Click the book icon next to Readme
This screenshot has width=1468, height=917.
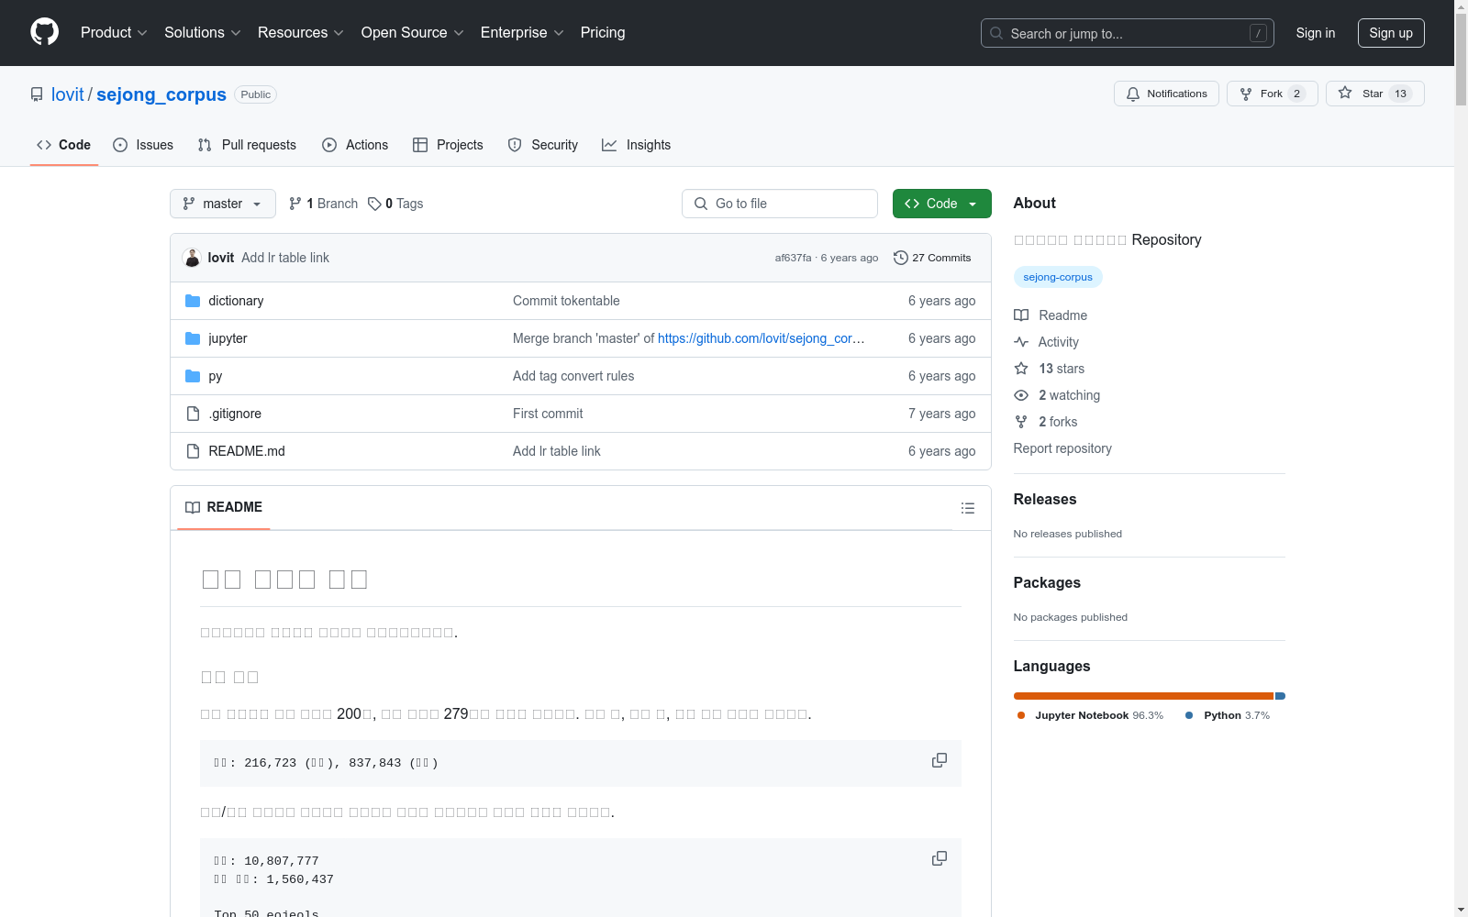tap(1021, 315)
